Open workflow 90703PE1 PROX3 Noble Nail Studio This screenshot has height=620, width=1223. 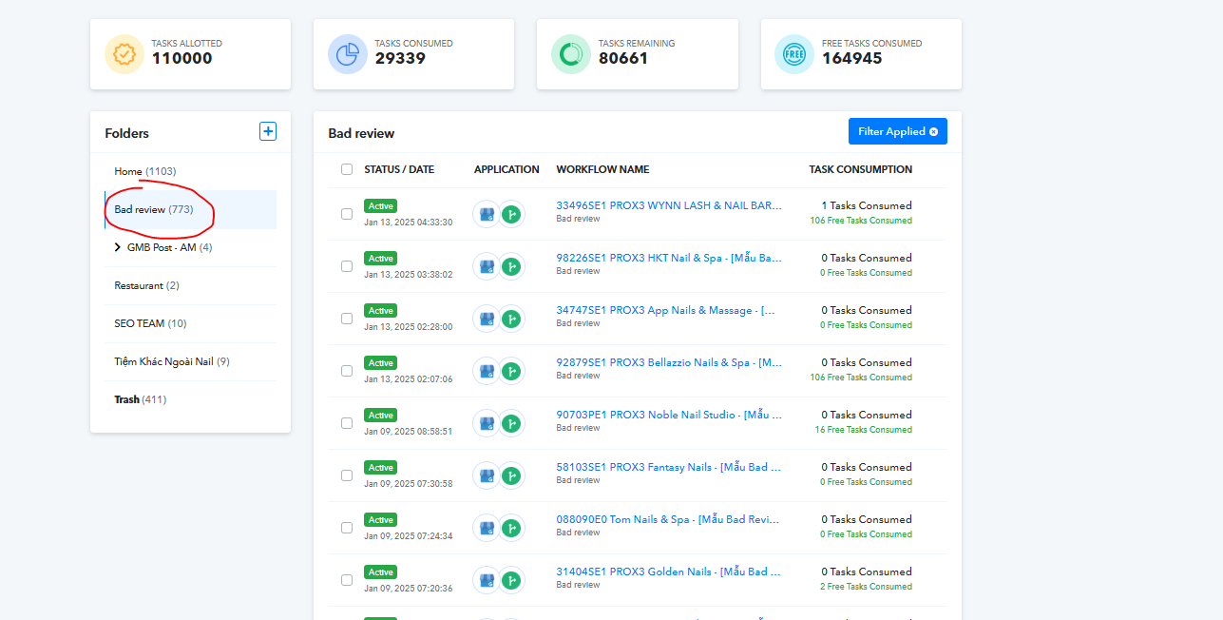669,415
